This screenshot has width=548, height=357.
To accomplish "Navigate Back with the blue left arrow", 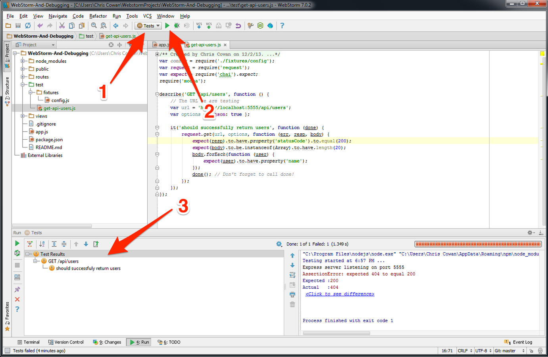I will (116, 26).
